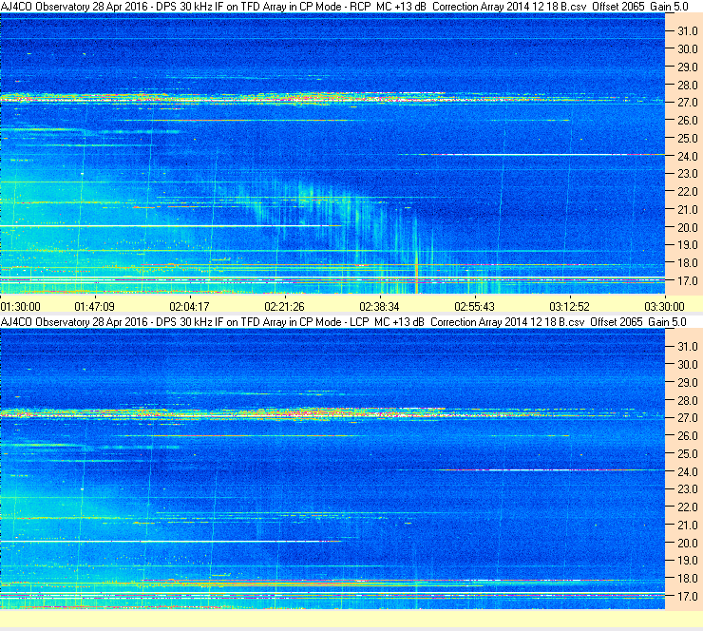Select the 29.0 frequency label on LCP chart
The width and height of the screenshot is (703, 631).
click(687, 382)
